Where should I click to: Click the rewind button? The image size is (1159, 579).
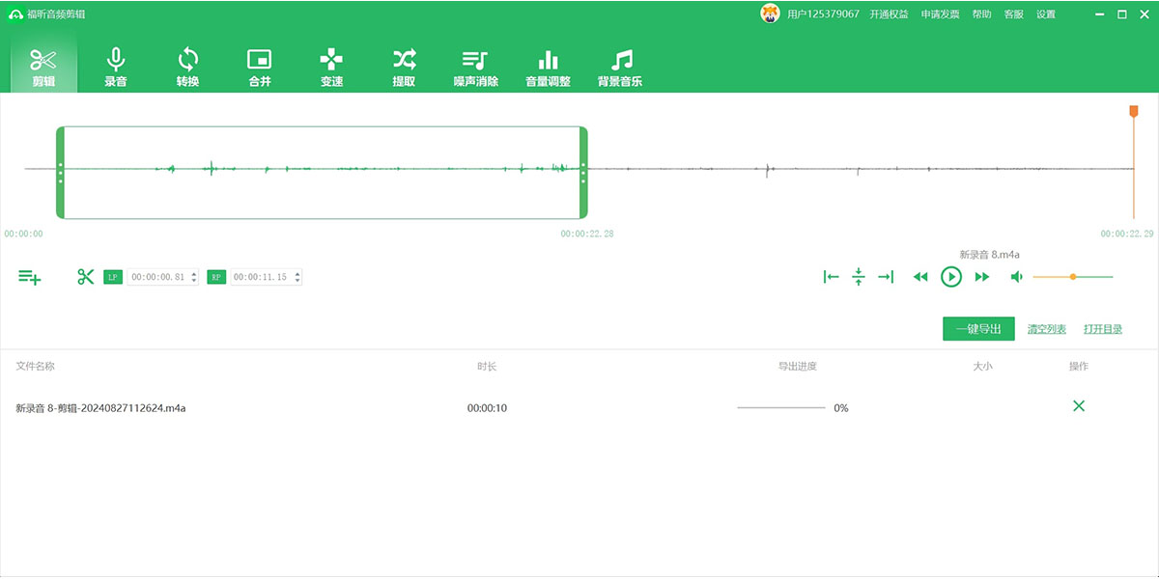[x=920, y=277]
